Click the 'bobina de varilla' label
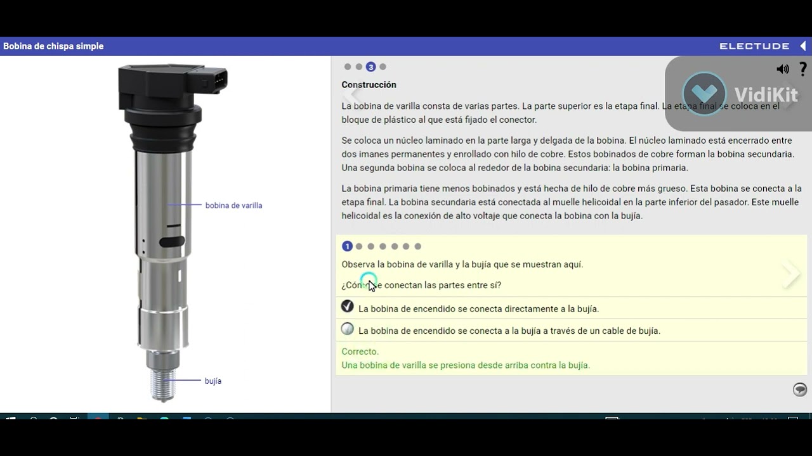Viewport: 812px width, 456px height. [233, 205]
